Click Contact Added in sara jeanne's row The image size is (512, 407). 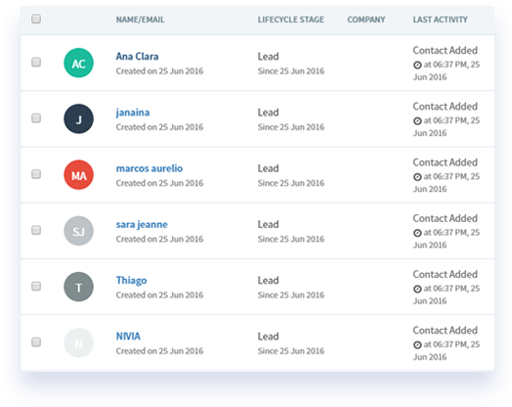[445, 218]
